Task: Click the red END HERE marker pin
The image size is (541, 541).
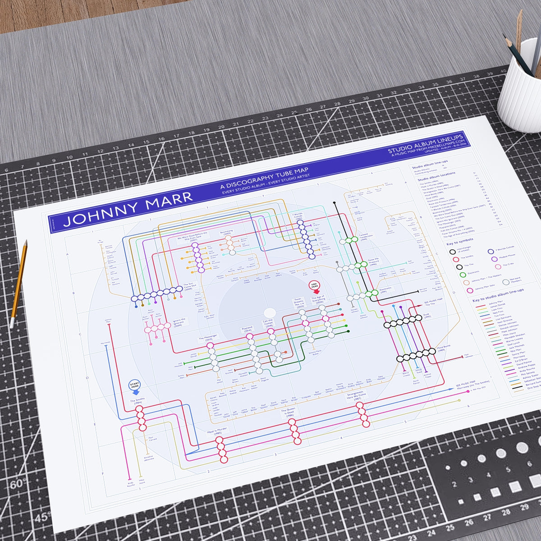Action: coord(315,287)
